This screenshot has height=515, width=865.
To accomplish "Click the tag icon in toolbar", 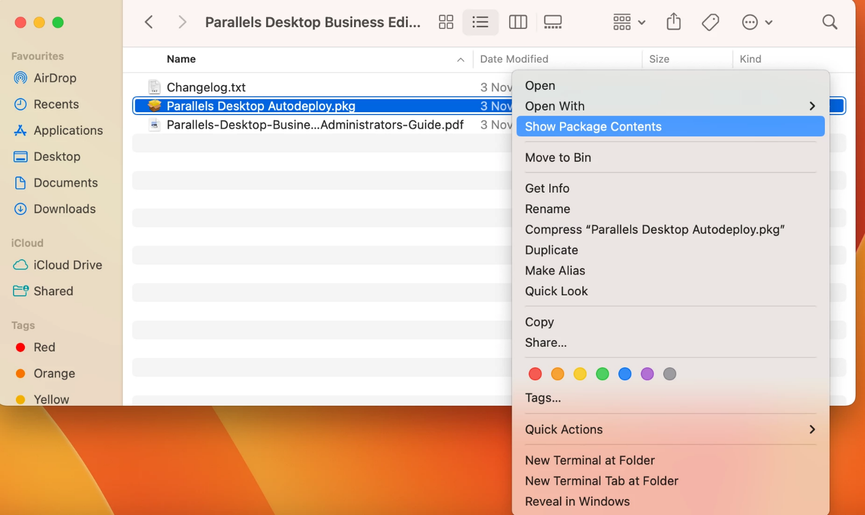I will (710, 22).
